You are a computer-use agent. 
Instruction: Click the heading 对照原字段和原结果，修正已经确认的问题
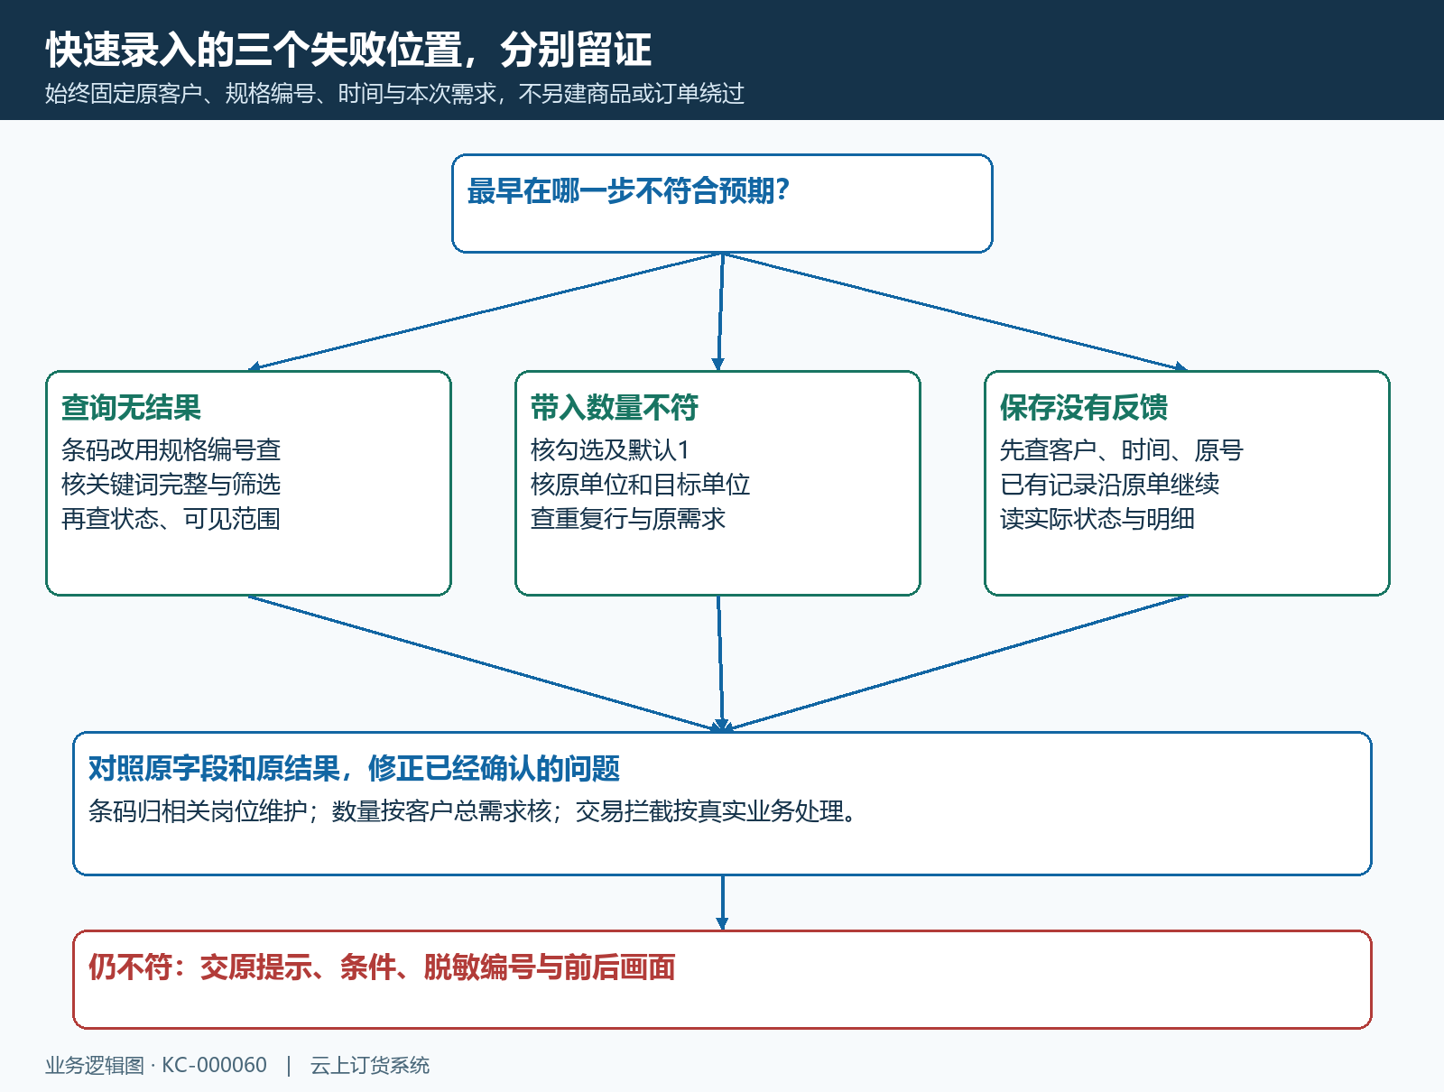tap(354, 769)
